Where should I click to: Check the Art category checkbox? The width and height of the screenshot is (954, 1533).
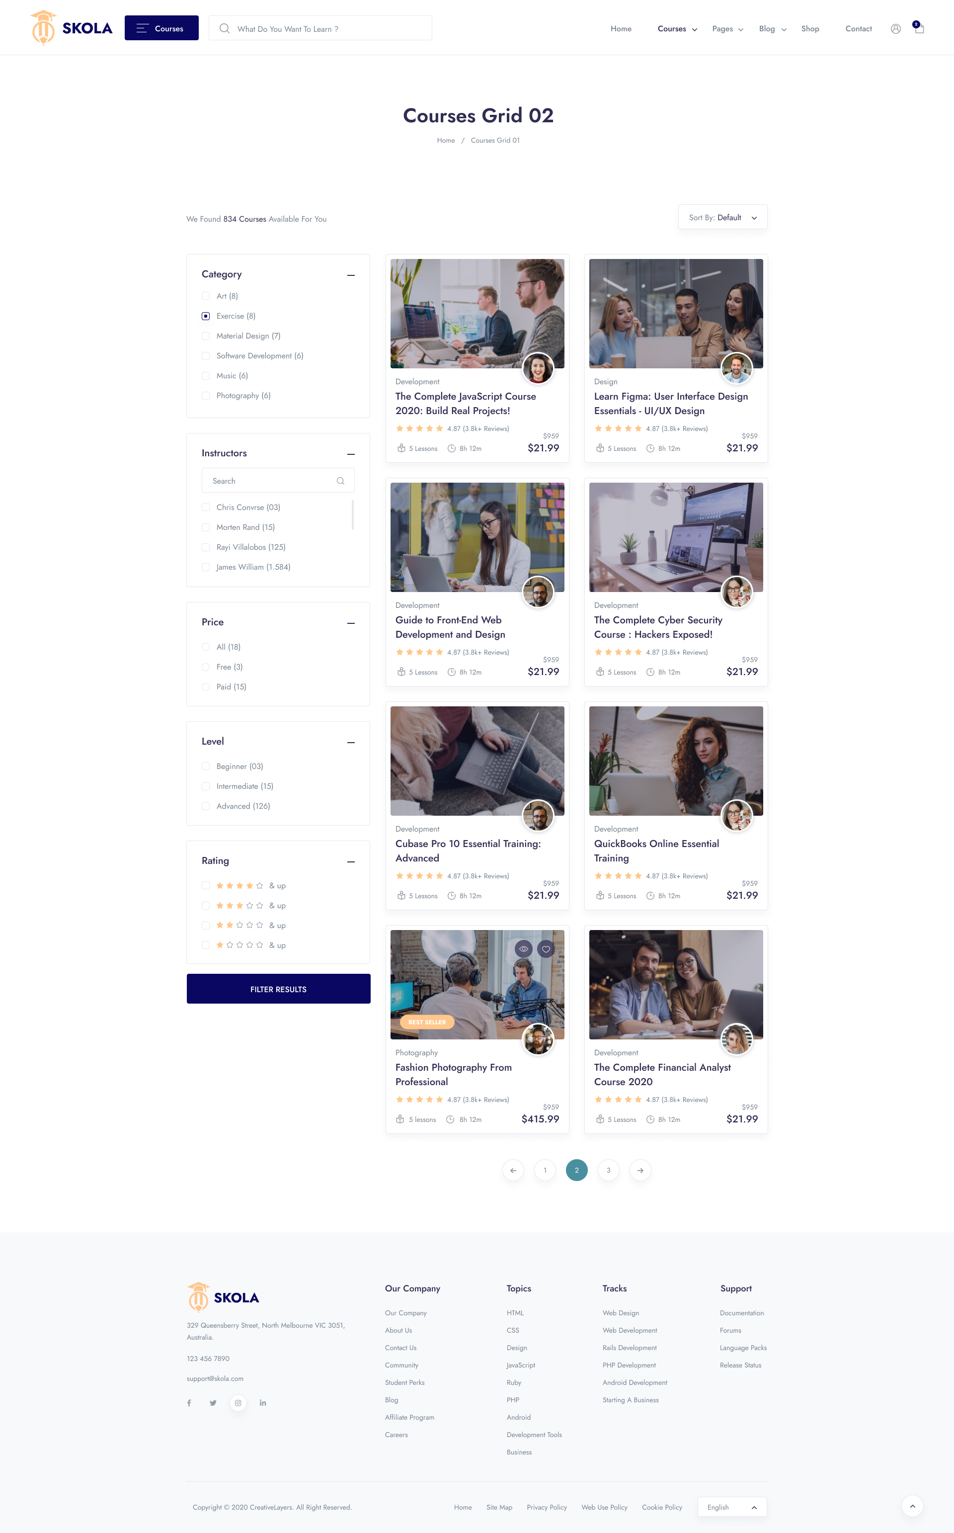click(206, 296)
